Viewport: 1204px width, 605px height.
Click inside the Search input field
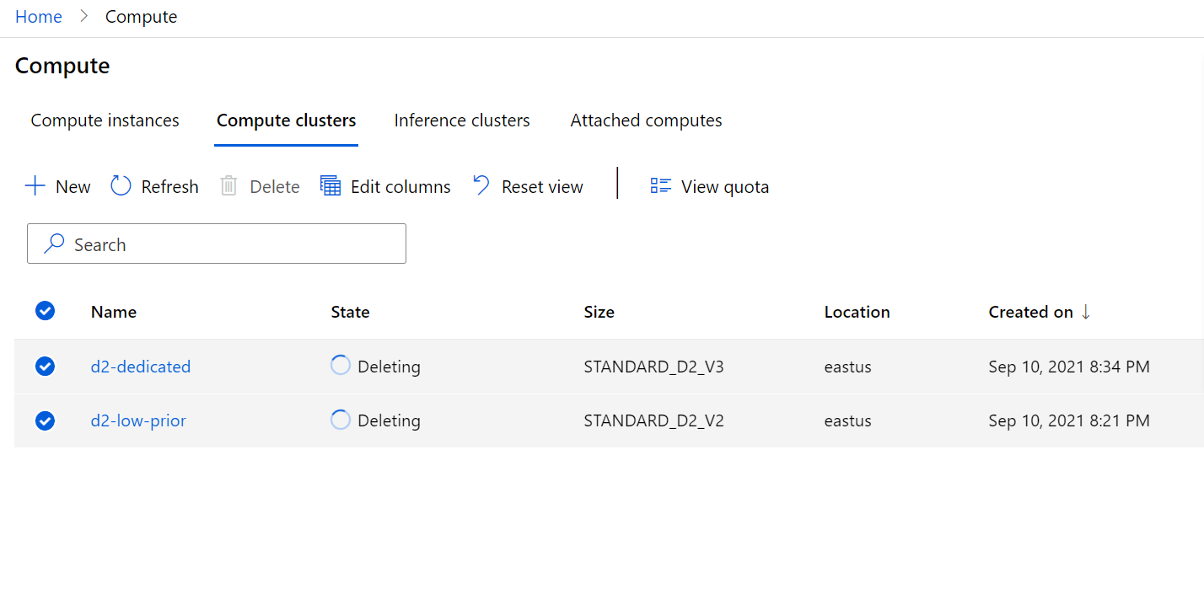(217, 244)
